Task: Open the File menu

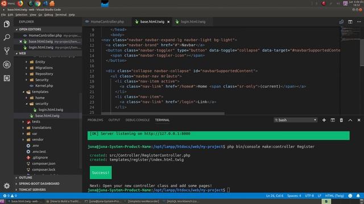Action: coord(3,15)
